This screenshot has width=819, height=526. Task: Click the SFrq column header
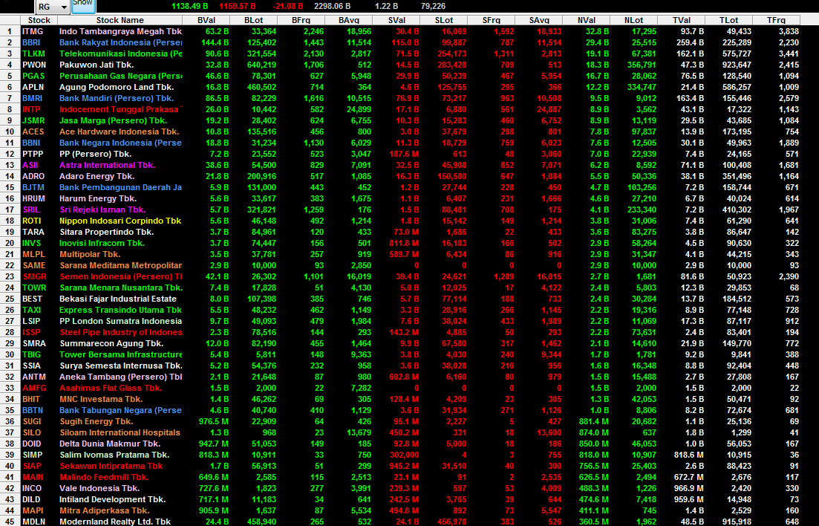[x=491, y=20]
